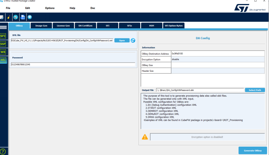The width and height of the screenshot is (269, 155).
Task: Click the '1.DA (Debug Authentication) configuration XML' line
Action: pyautogui.click(x=171, y=105)
